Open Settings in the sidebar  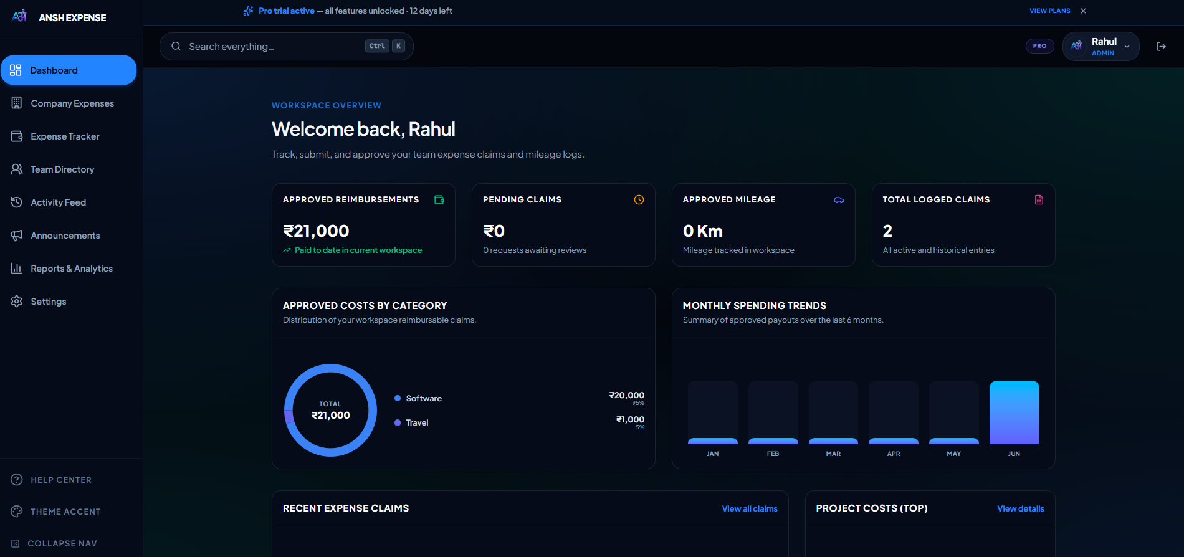[x=69, y=301]
